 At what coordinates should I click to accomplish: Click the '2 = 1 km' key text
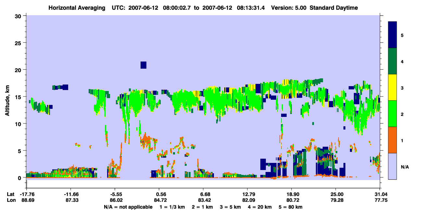click(202, 207)
